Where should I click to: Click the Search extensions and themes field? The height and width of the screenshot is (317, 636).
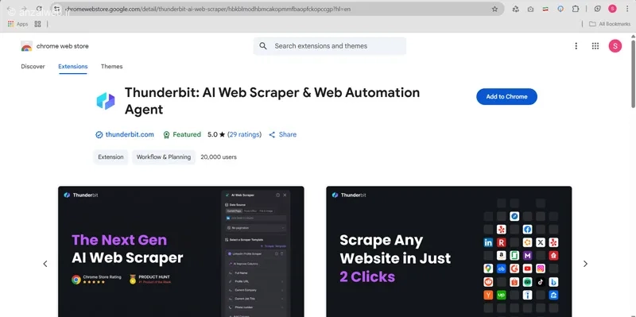[330, 46]
